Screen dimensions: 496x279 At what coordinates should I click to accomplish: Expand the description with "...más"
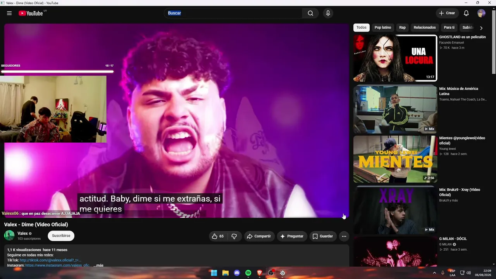(98, 265)
